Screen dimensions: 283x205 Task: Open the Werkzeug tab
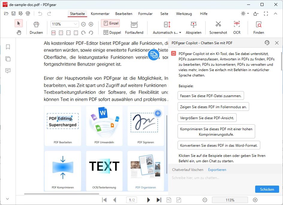coord(184,14)
